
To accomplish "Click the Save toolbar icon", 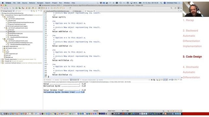I will [5, 8].
